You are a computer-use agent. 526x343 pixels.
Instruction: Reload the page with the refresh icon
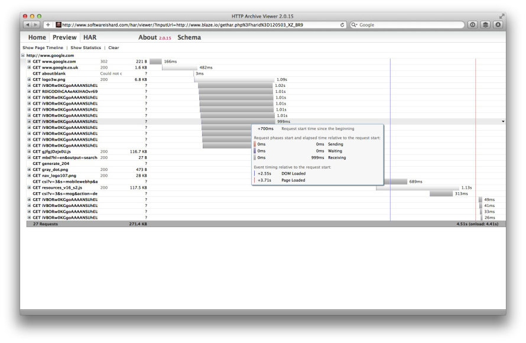pyautogui.click(x=342, y=25)
